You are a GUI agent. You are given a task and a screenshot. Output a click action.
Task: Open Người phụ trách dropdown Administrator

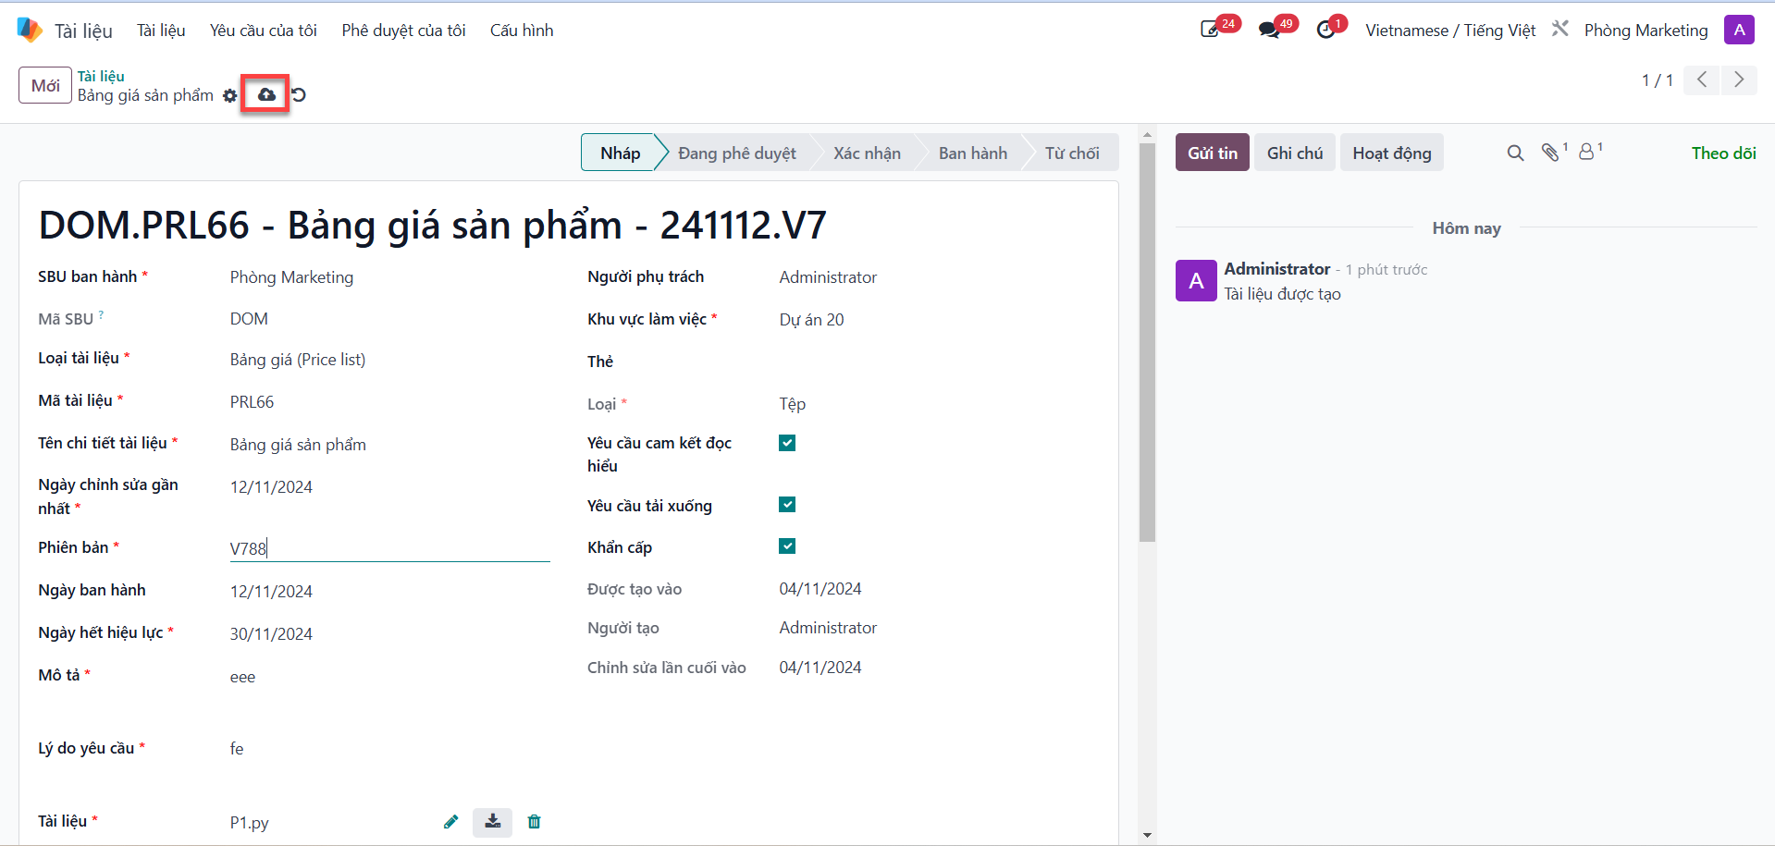[x=939, y=277]
